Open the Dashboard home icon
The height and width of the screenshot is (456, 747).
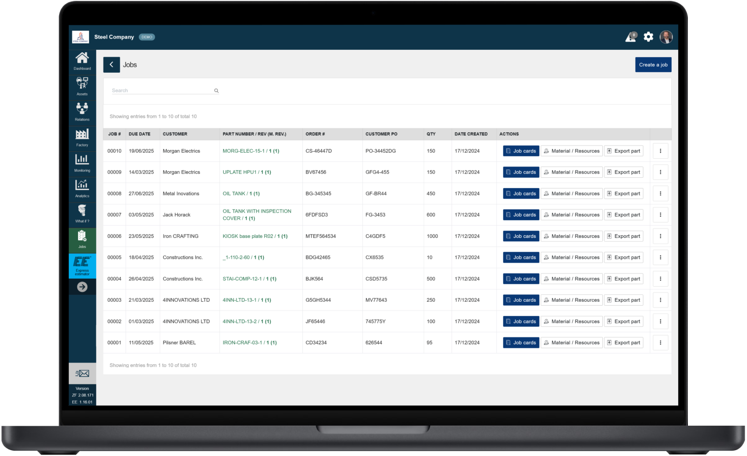[x=82, y=61]
